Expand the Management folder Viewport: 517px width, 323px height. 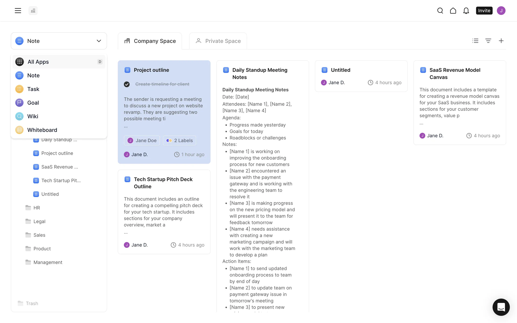pos(48,262)
